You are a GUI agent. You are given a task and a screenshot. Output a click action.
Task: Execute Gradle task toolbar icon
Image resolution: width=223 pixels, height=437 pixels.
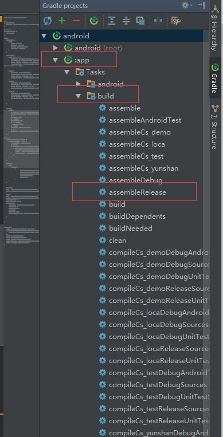[94, 21]
